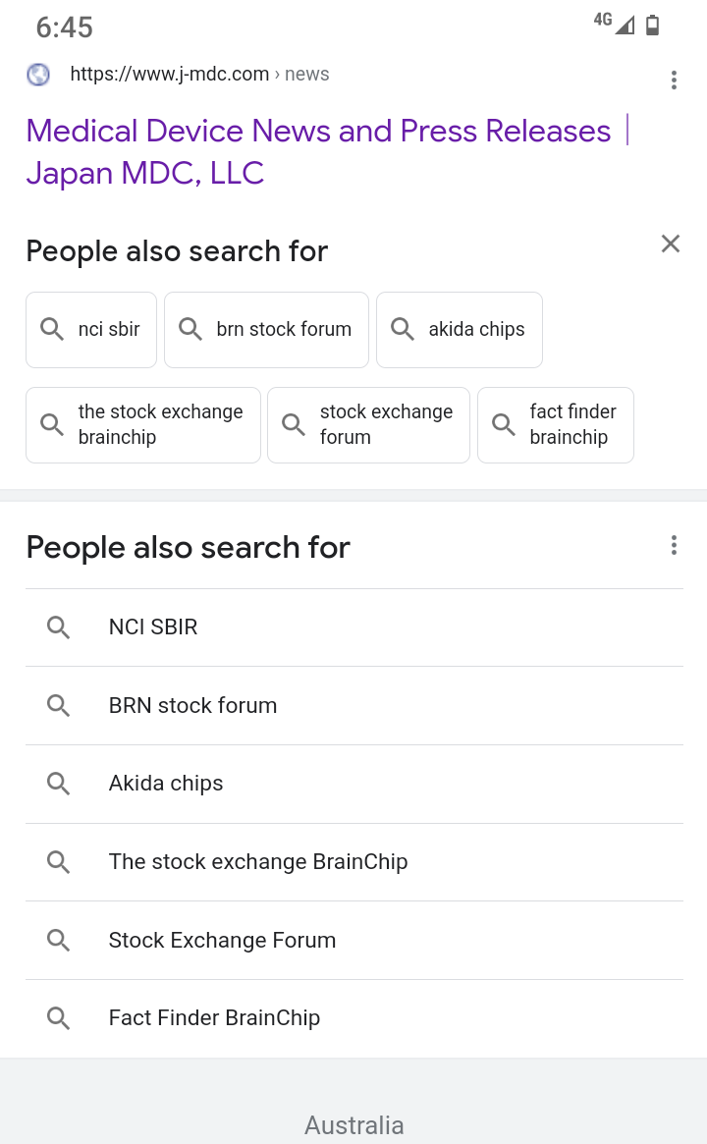Tap 'the stock exchange brainchip' chip
707x1144 pixels.
(143, 425)
